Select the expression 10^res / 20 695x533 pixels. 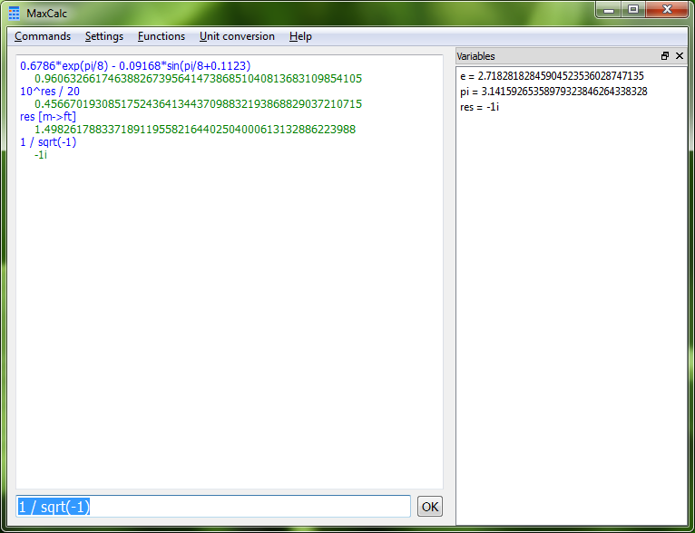pyautogui.click(x=50, y=92)
